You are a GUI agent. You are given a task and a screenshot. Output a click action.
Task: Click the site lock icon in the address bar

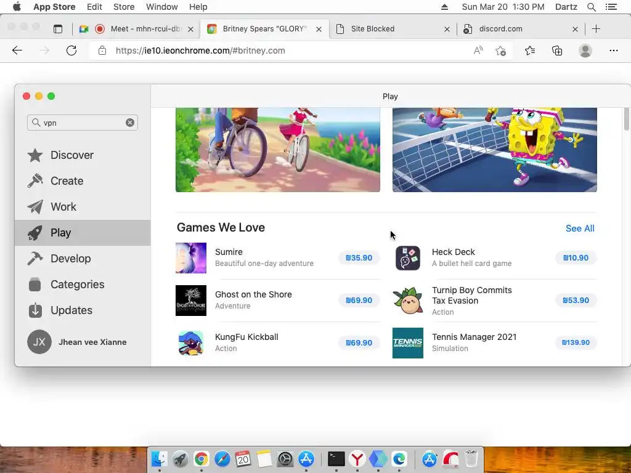click(x=102, y=51)
